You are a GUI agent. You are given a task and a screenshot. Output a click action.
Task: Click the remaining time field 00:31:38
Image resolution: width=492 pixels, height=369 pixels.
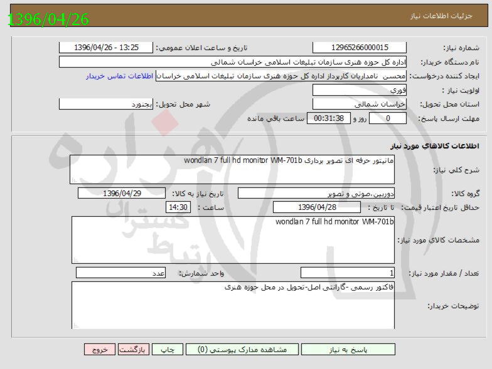(x=329, y=118)
